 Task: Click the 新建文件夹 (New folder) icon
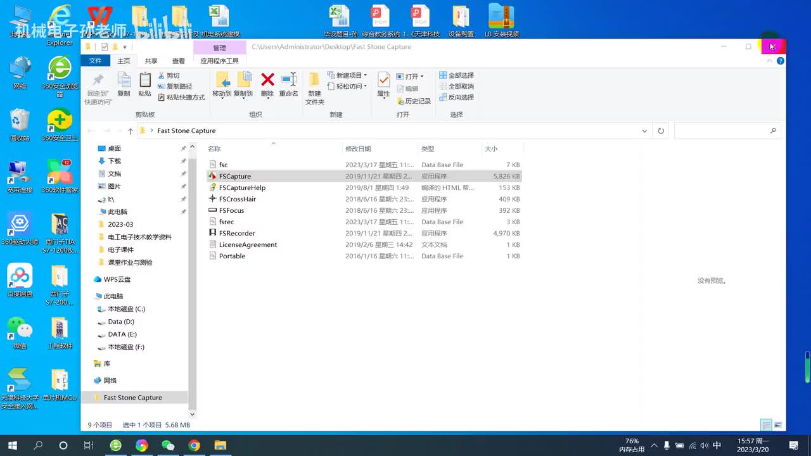315,79
